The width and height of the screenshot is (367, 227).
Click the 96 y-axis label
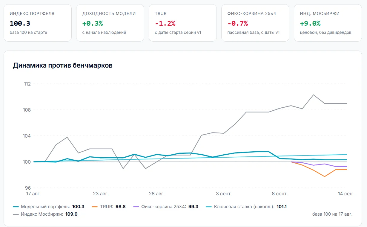tap(28, 188)
